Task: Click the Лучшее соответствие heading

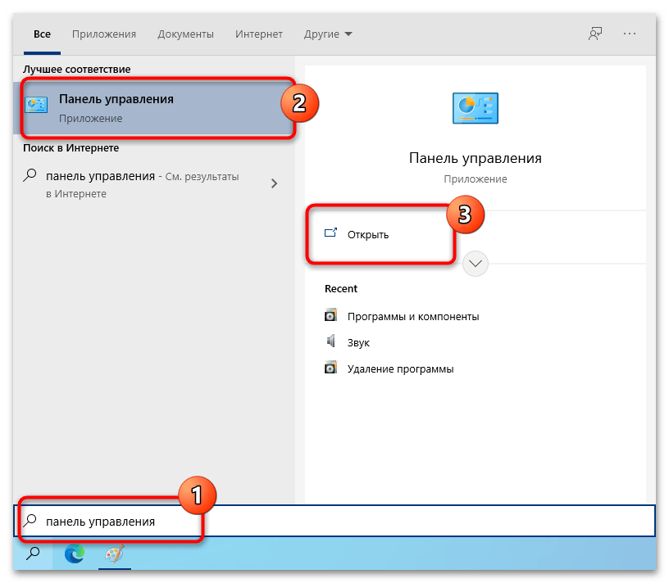Action: click(77, 70)
